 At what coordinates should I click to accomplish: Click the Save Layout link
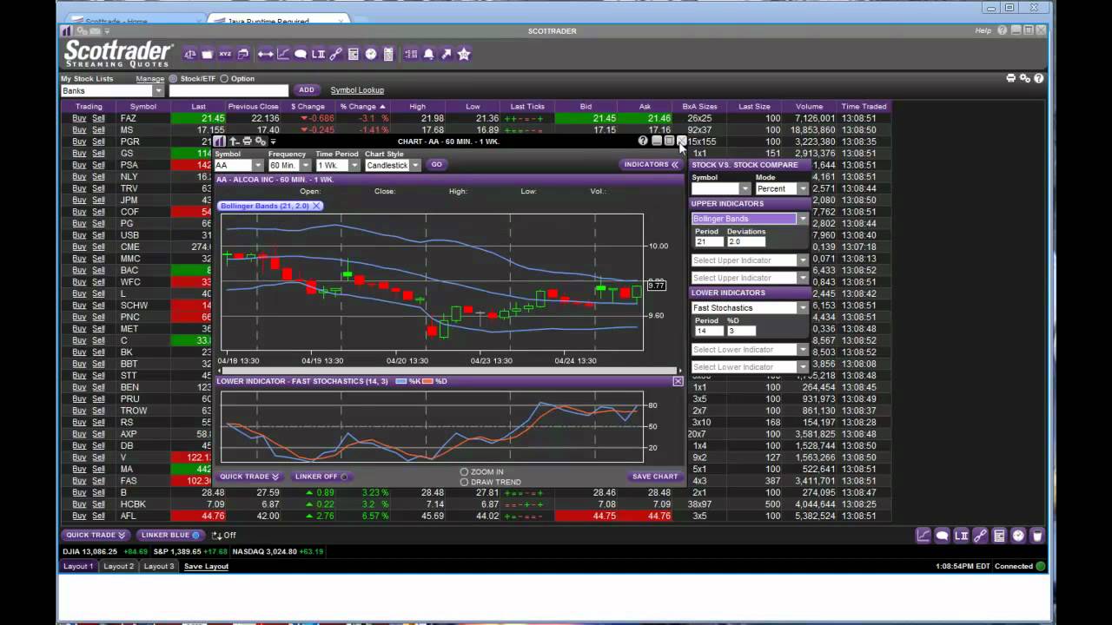206,566
